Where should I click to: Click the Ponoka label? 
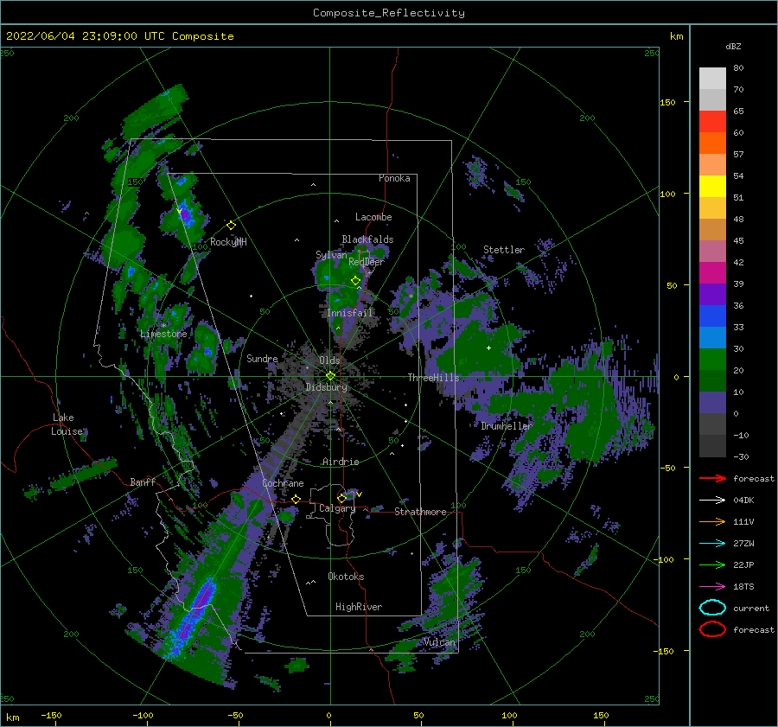394,178
